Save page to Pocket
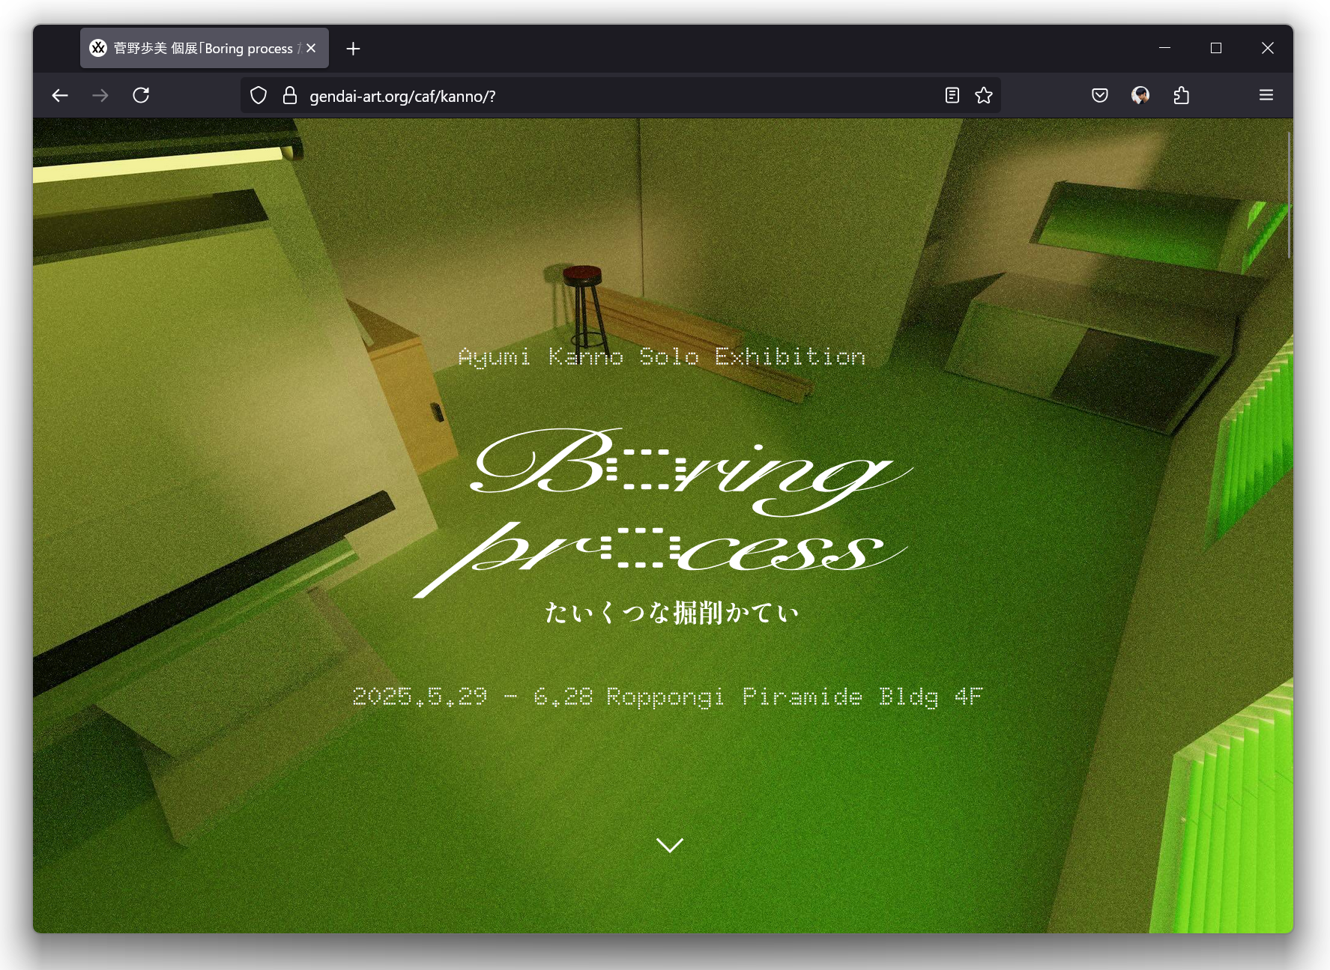Screen dimensions: 1330x970 tap(1099, 95)
